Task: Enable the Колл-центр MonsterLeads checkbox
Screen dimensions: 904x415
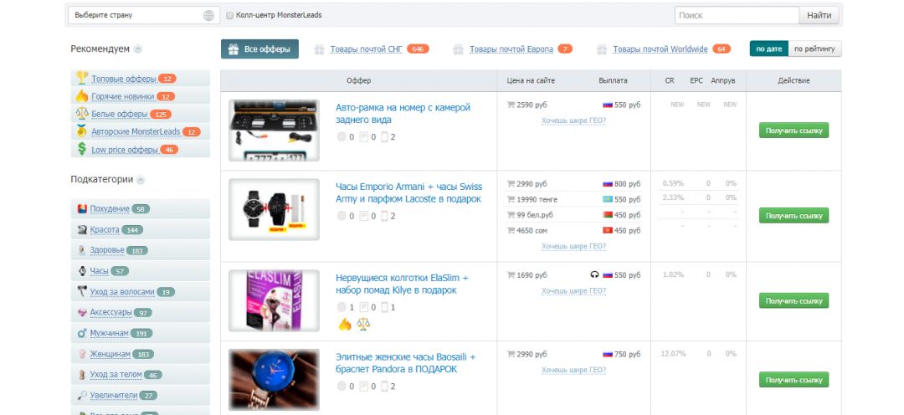Action: [x=230, y=15]
